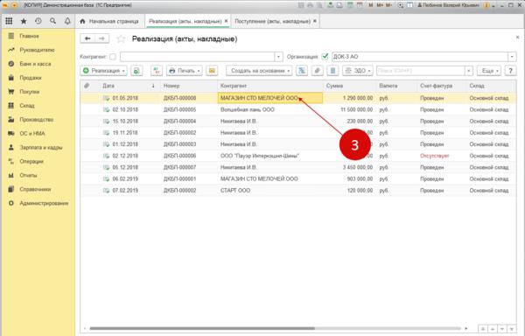This screenshot has width=525, height=336.
Task: Uncheck the Организация filter checkbox
Action: 325,57
